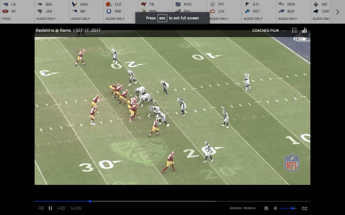Skip forward 10 seconds
Screen dimensions: 345x215
(61, 208)
